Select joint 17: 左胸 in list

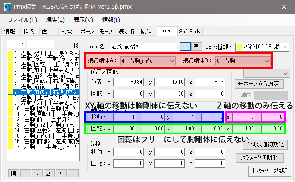tap(43, 147)
